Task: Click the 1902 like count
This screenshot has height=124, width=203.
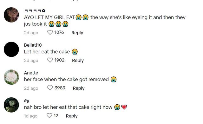Action: [59, 60]
